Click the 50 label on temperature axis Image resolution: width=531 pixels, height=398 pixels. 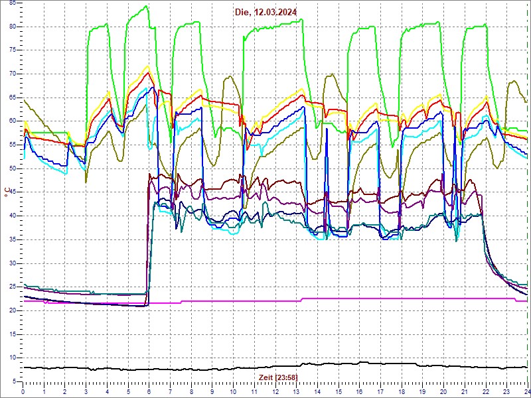(13, 168)
